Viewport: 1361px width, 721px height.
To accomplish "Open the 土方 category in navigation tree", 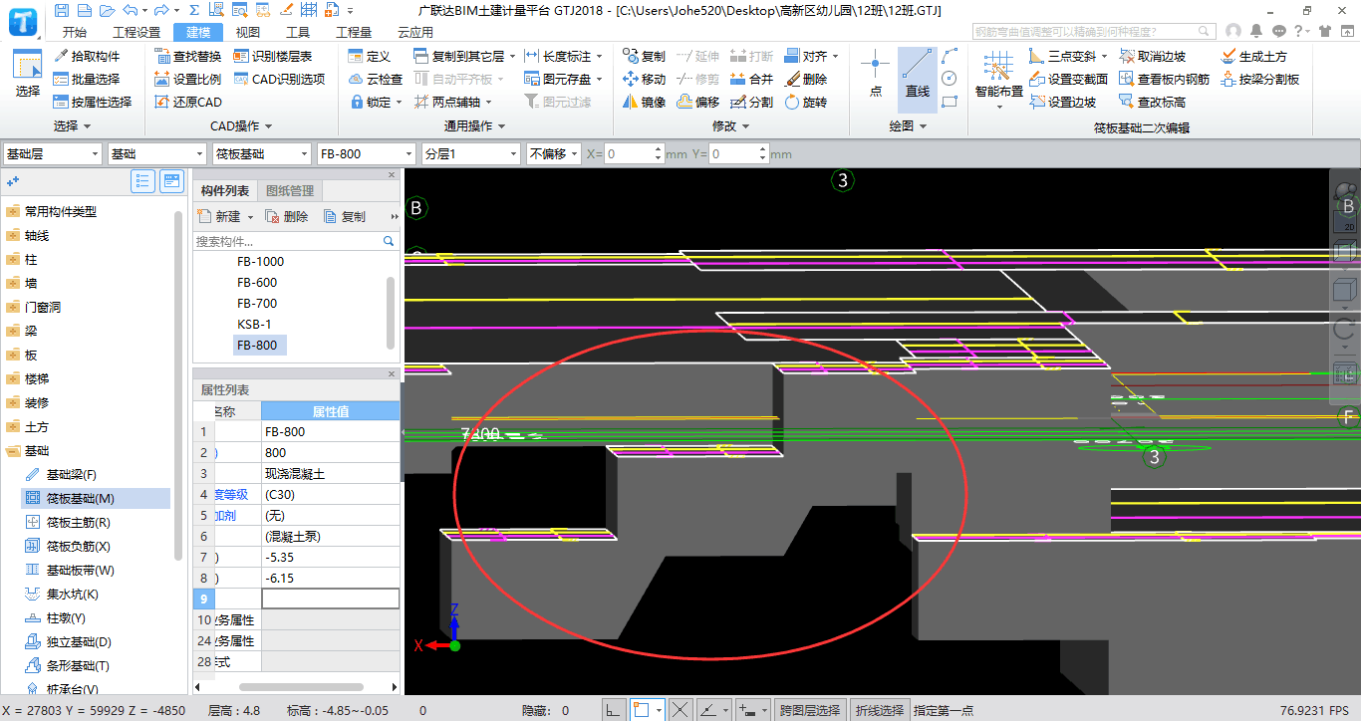I will (x=37, y=426).
